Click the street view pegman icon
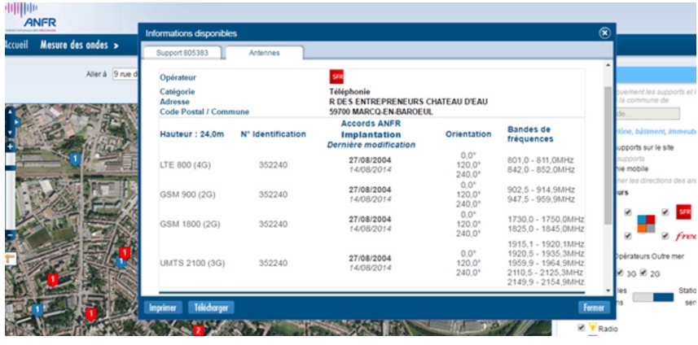Image resolution: width=698 pixels, height=345 pixels. click(x=10, y=258)
